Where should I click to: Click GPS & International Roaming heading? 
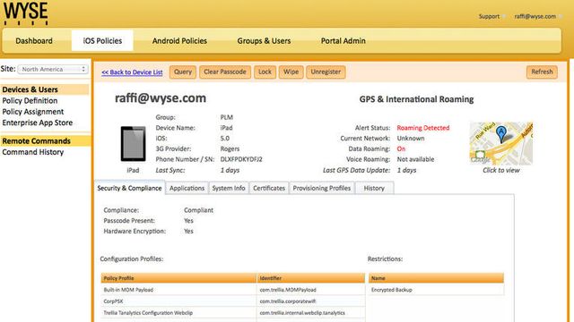click(x=416, y=99)
